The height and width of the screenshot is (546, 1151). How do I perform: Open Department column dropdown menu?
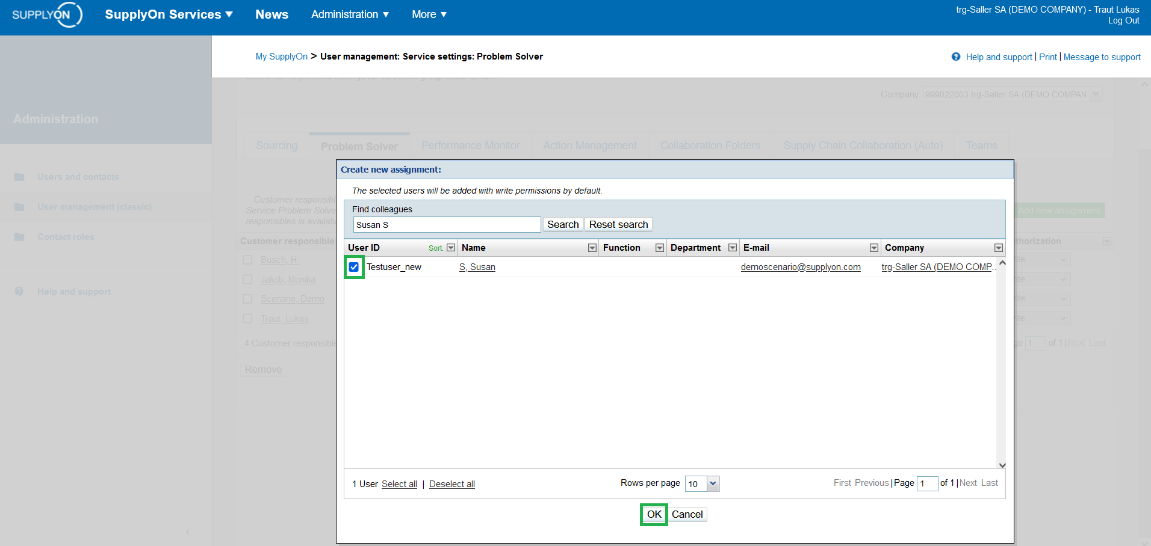(x=733, y=248)
